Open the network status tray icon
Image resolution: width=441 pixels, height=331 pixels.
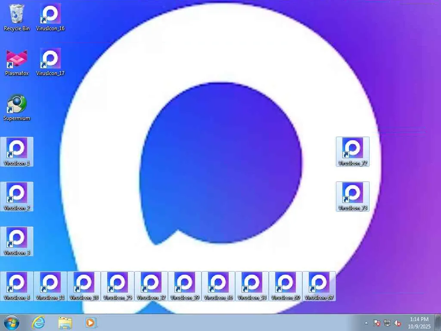point(387,323)
